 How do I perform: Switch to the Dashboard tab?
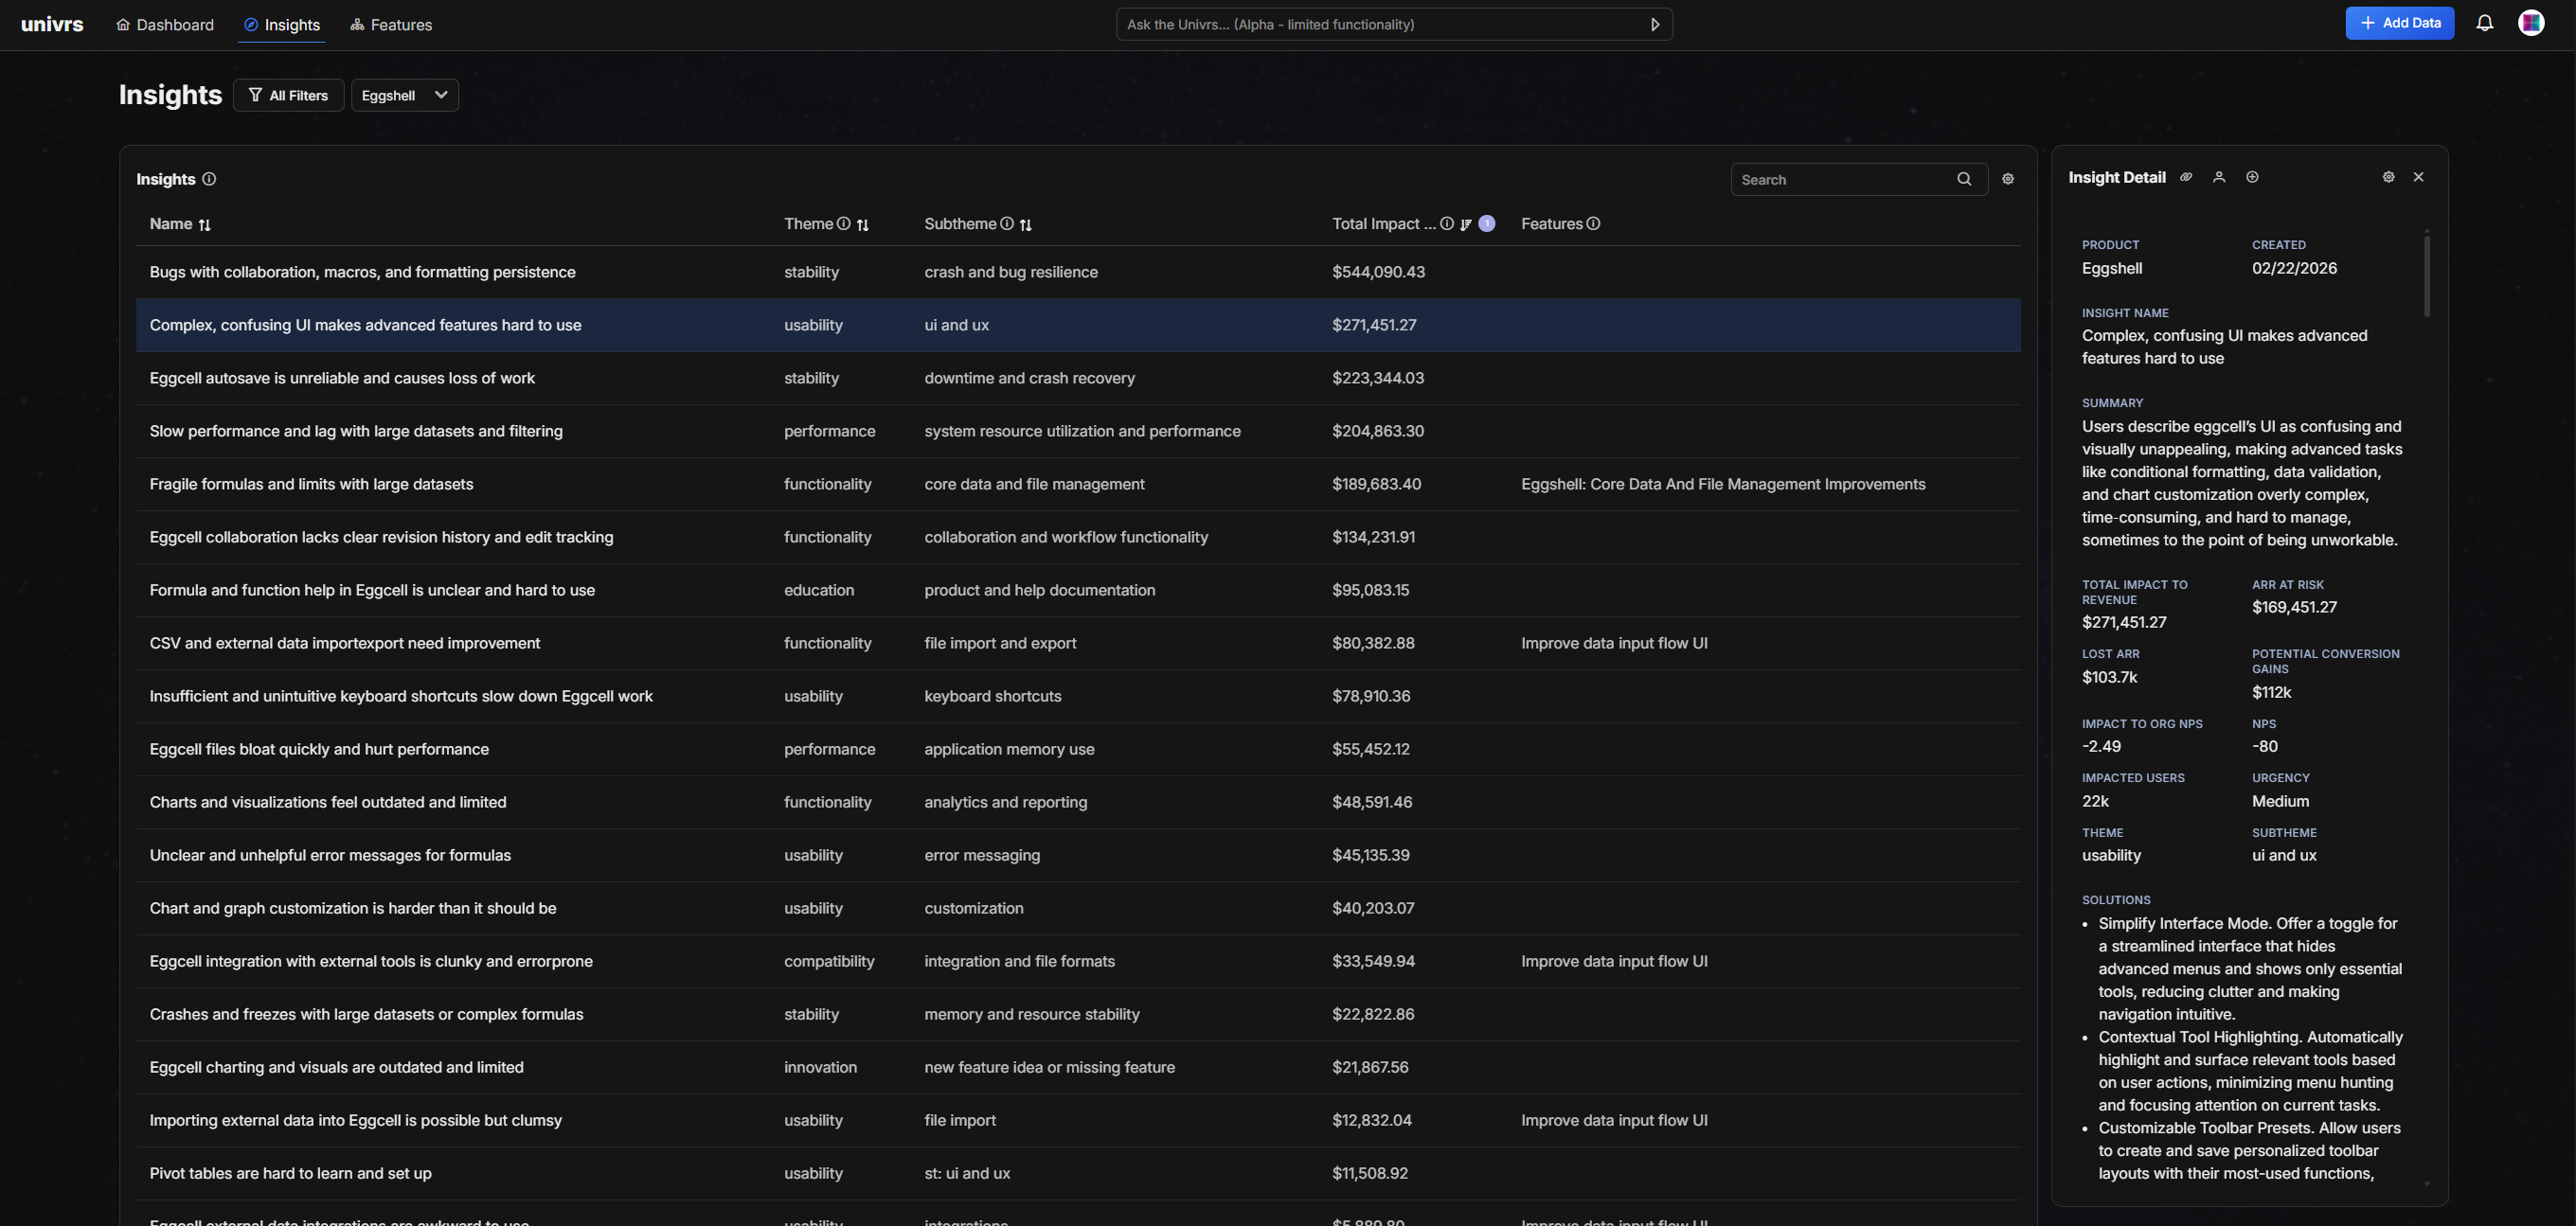point(165,25)
